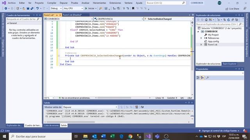Image resolution: width=250 pixels, height=140 pixels.
Task: Click the wrench Property Pages icon
Action: coord(207,78)
